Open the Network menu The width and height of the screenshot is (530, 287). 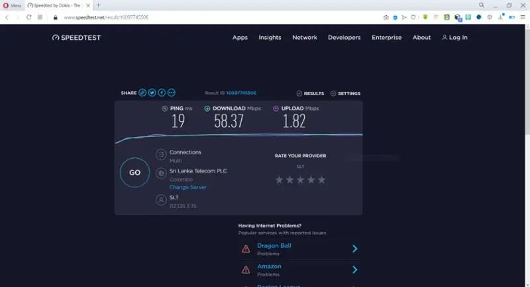click(x=305, y=38)
